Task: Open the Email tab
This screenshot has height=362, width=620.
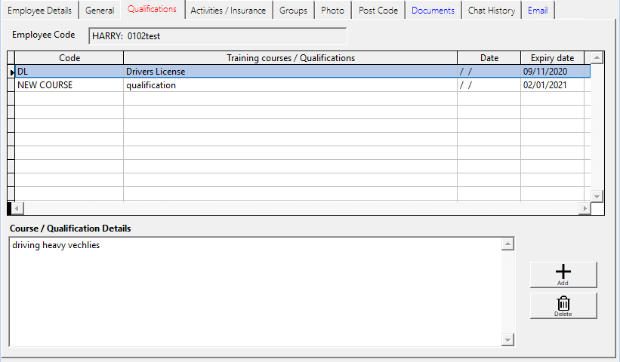Action: (x=538, y=11)
